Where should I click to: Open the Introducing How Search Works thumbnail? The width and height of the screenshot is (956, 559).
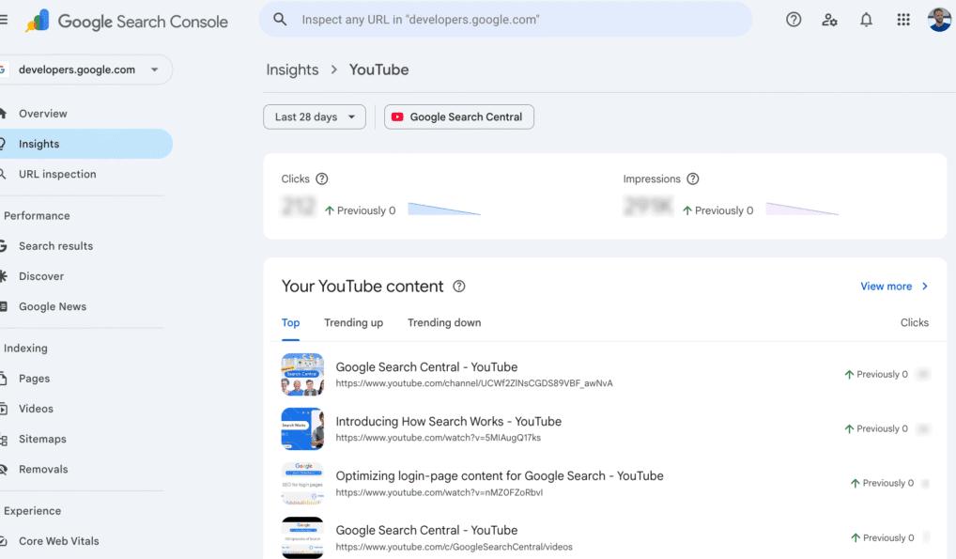point(302,428)
